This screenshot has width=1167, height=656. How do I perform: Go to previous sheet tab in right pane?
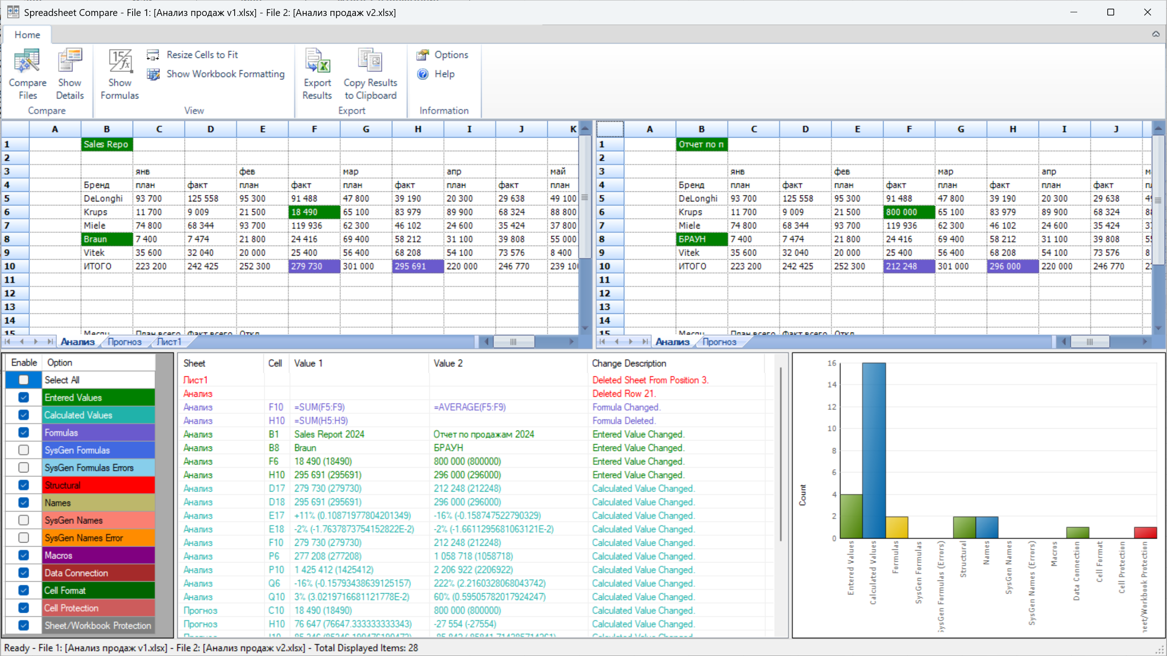point(617,342)
